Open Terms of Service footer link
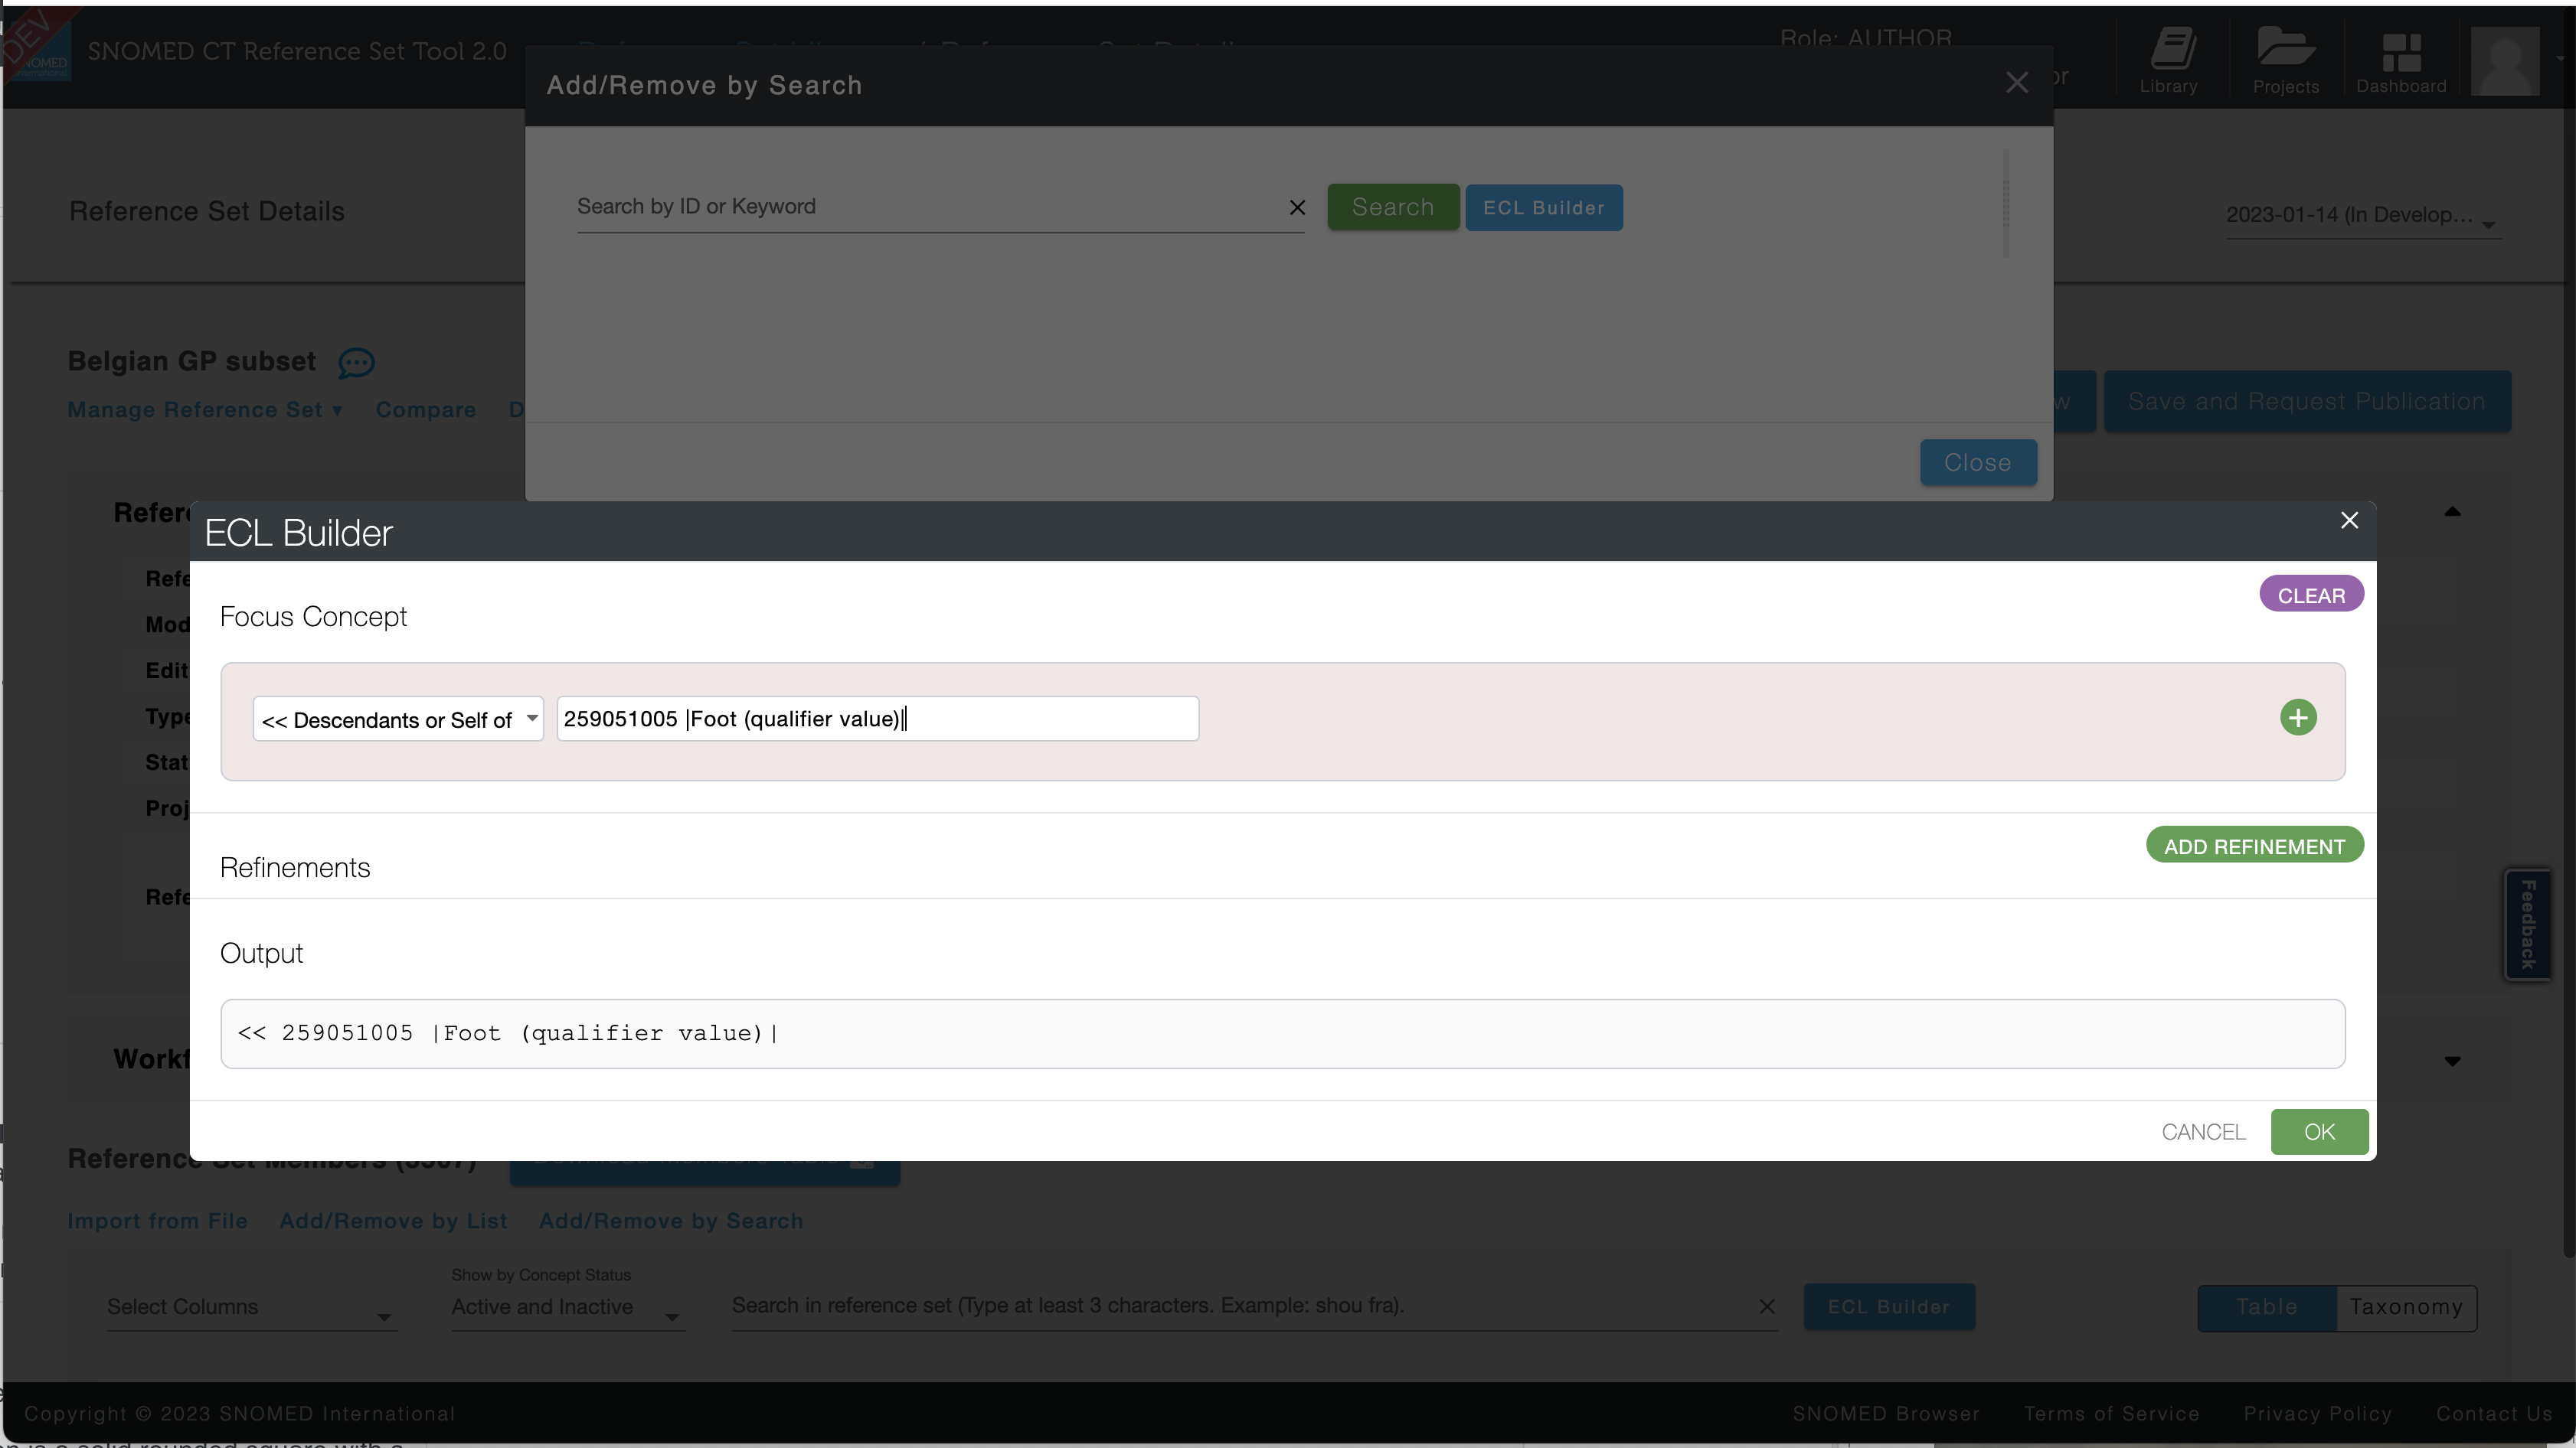 point(2111,1414)
